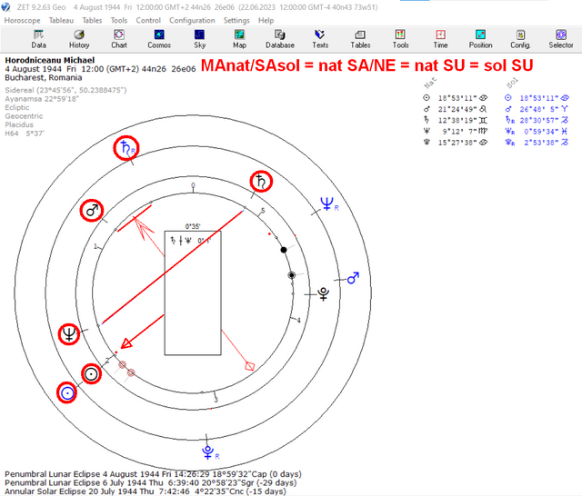The width and height of the screenshot is (582, 496).
Task: Click the blue solar Neptune retrograde glyph
Action: (x=329, y=203)
